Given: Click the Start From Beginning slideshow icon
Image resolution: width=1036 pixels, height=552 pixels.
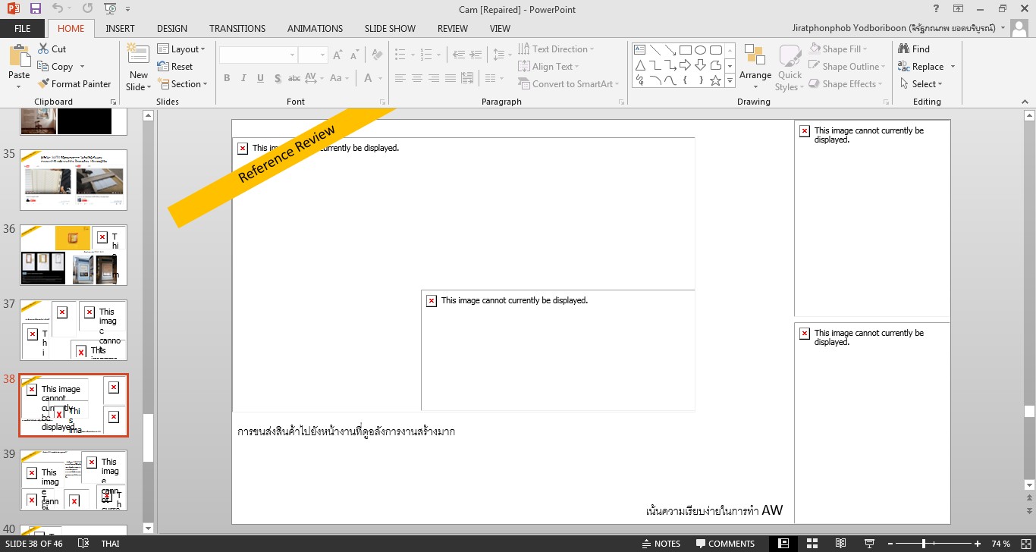Looking at the screenshot, I should (111, 9).
